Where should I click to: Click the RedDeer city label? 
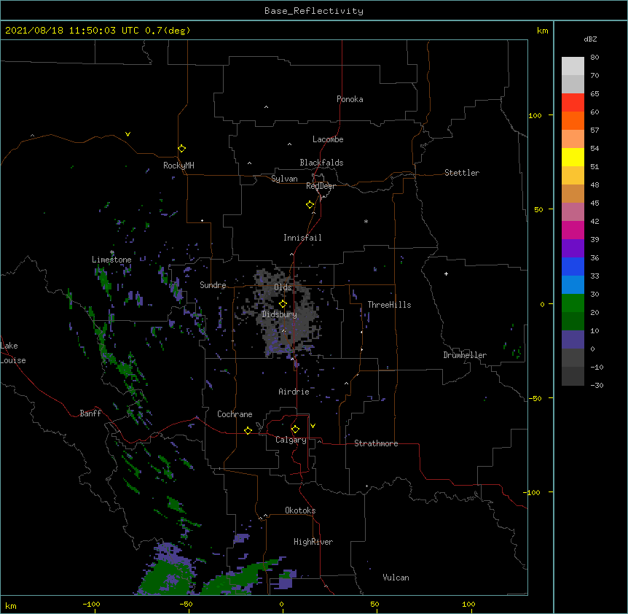321,186
